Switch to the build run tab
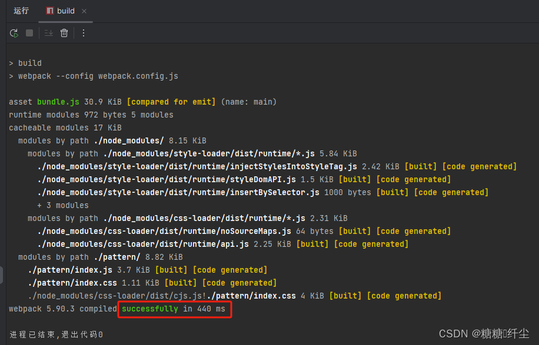The image size is (539, 345). [x=66, y=11]
